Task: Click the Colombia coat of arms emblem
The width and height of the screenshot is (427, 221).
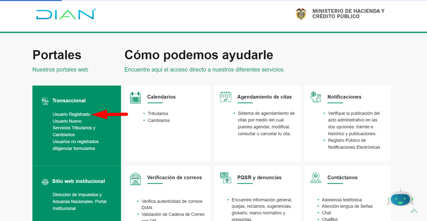Action: [x=301, y=14]
